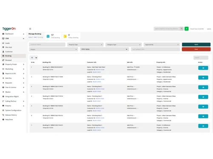This screenshot has width=213, height=159.
Task: Click the dark Apply filter button
Action: [x=196, y=45]
